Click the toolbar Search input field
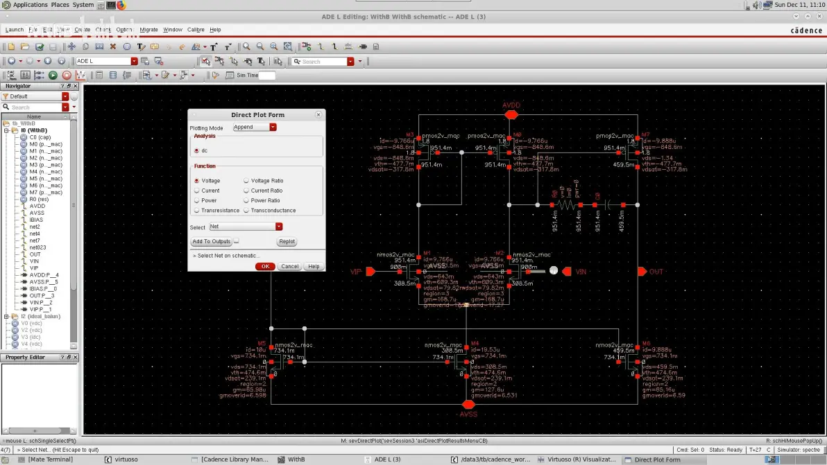 (x=323, y=62)
